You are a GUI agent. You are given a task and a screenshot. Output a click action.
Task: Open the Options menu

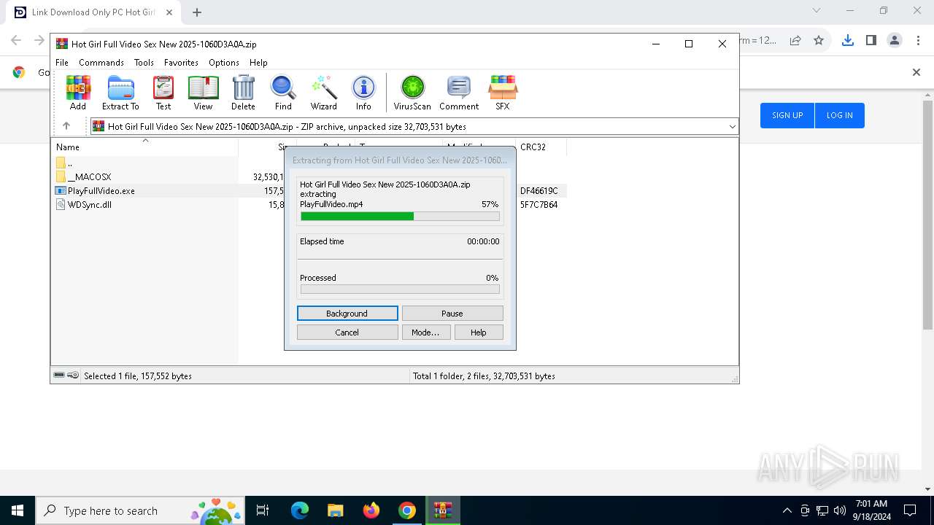coord(224,63)
